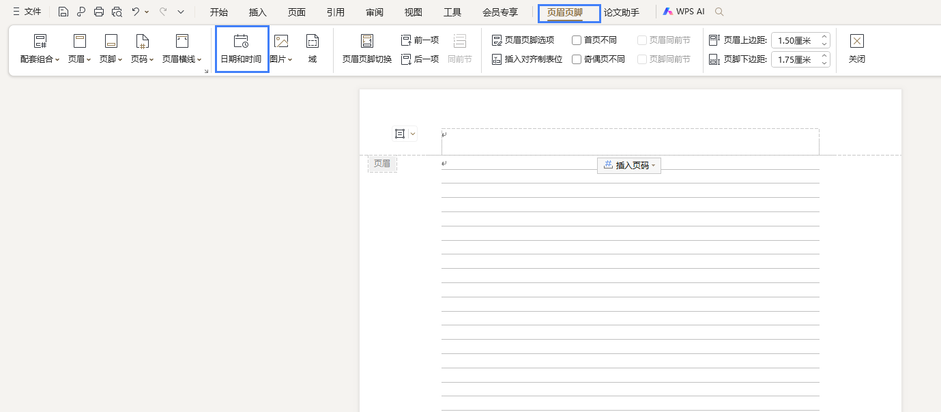Viewport: 941px width, 412px height.
Task: Launch WPS AI
Action: (684, 12)
